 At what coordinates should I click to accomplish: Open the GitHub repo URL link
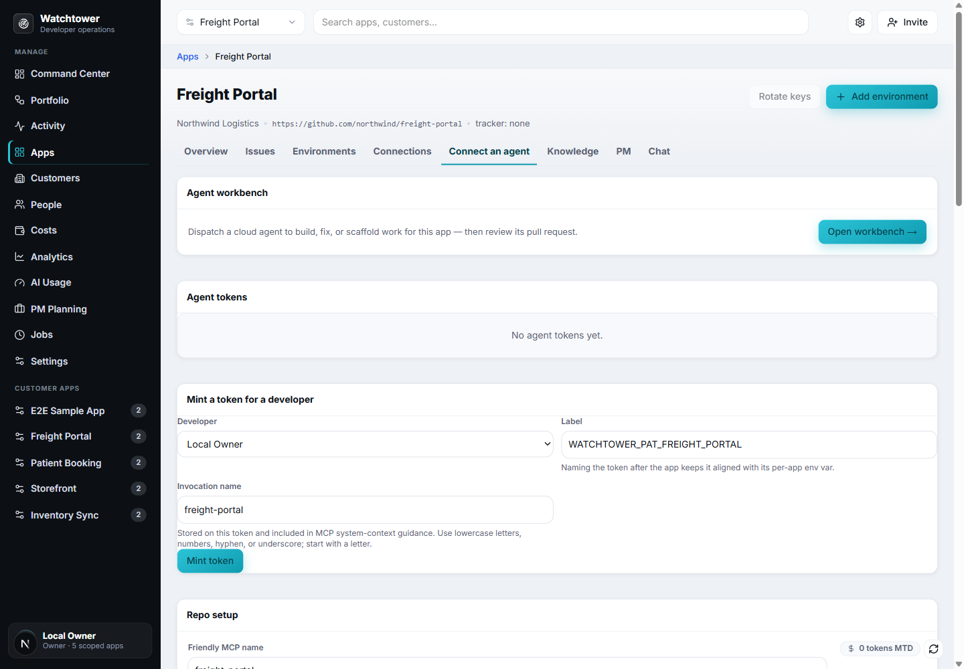[x=367, y=124]
